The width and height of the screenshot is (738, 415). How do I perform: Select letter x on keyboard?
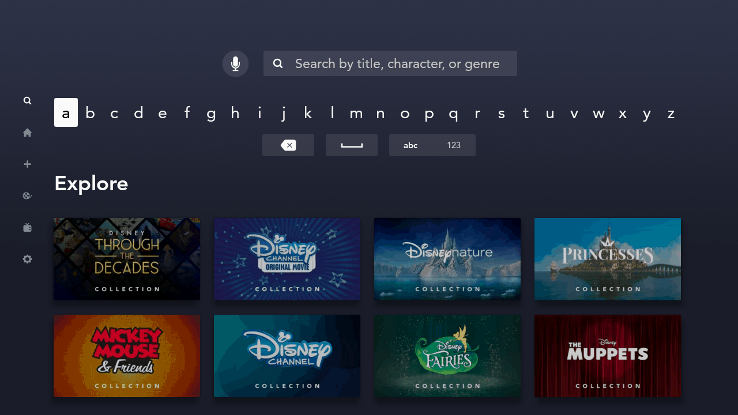click(623, 113)
